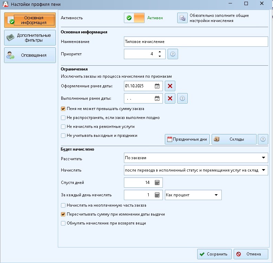The height and width of the screenshot is (263, 273).
Task: Switch to Дополнительные фильтры tab
Action: (30, 38)
